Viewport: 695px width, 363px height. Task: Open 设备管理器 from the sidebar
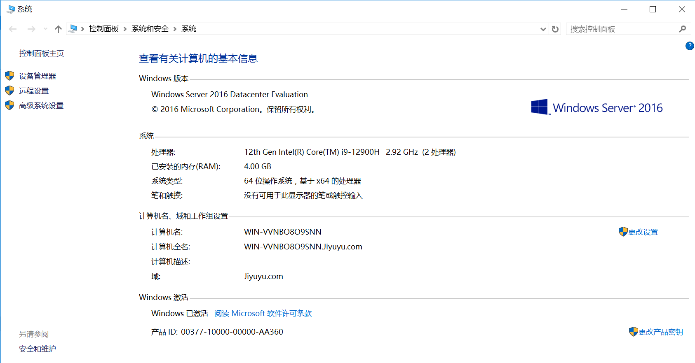[x=38, y=76]
